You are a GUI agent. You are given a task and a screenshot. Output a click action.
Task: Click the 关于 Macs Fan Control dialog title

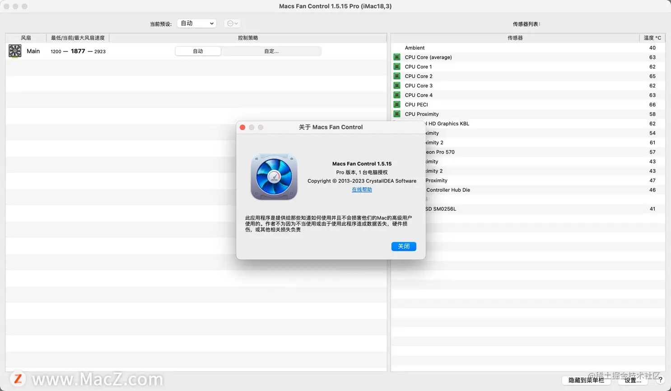pyautogui.click(x=331, y=127)
